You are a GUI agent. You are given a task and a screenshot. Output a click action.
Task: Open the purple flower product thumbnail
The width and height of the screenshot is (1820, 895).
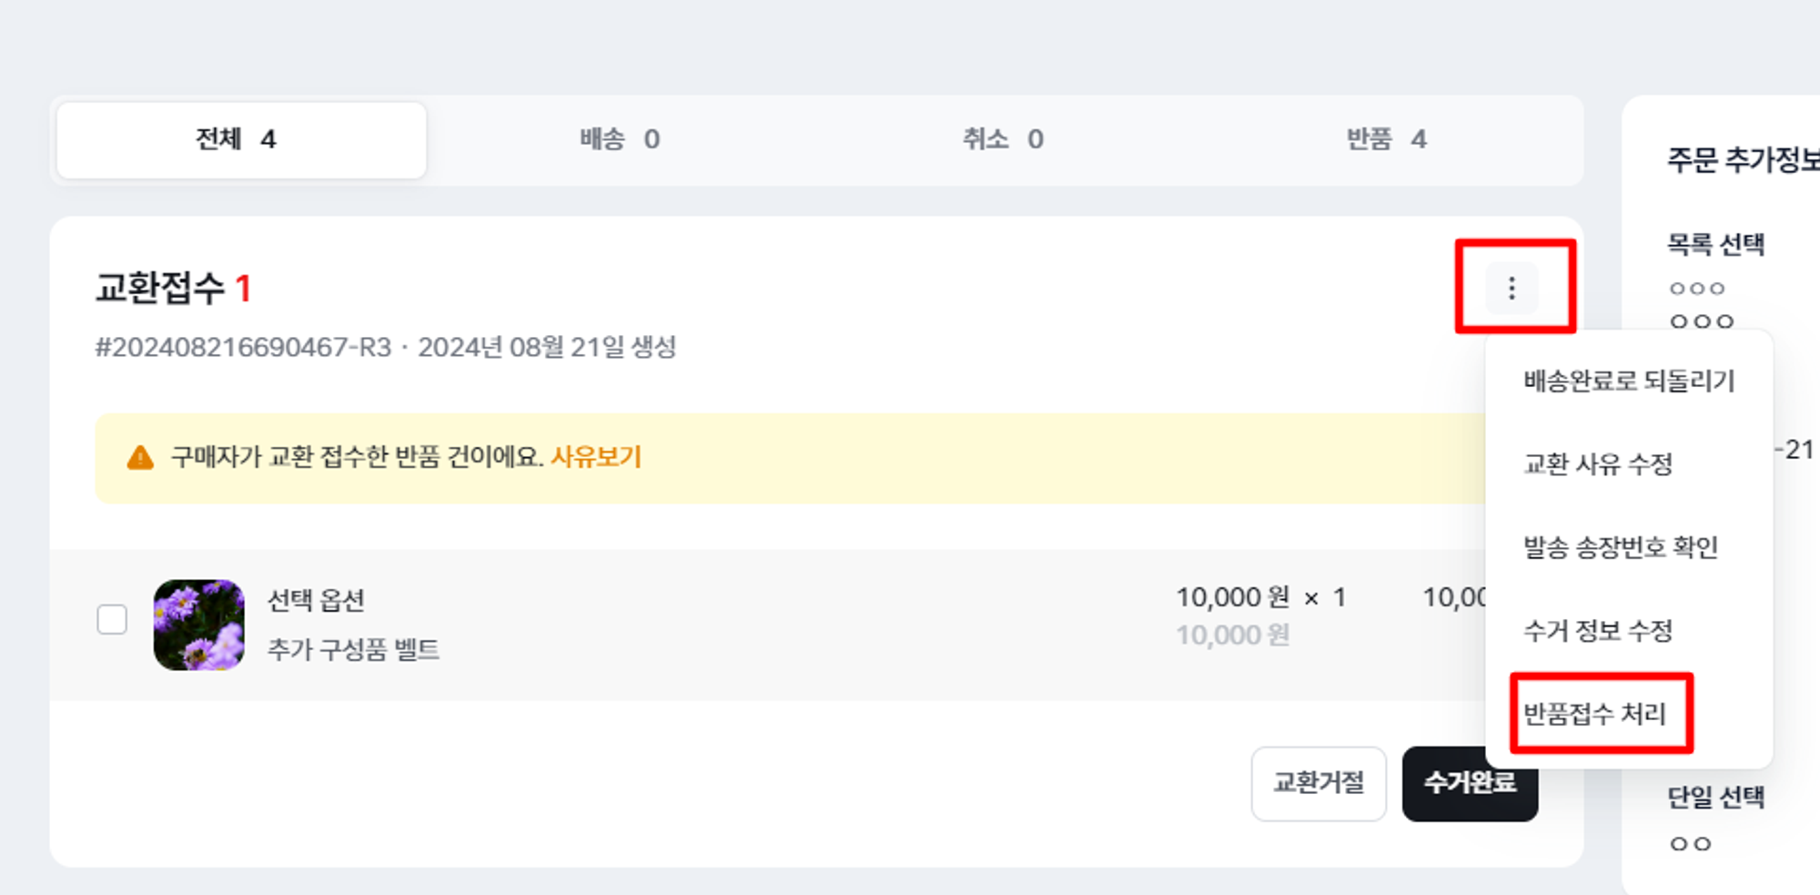[x=199, y=625]
